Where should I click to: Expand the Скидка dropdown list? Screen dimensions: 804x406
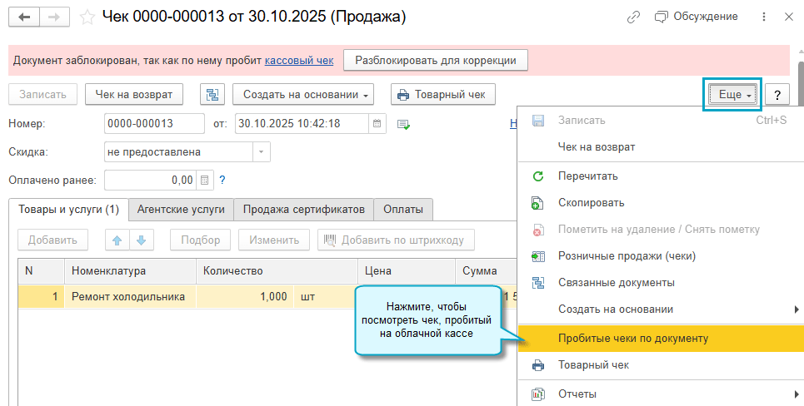pyautogui.click(x=261, y=152)
